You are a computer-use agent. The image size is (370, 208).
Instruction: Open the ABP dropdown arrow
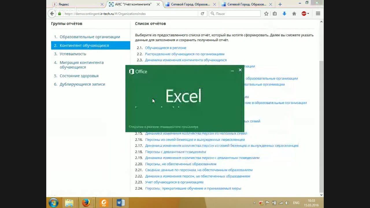coord(308,14)
